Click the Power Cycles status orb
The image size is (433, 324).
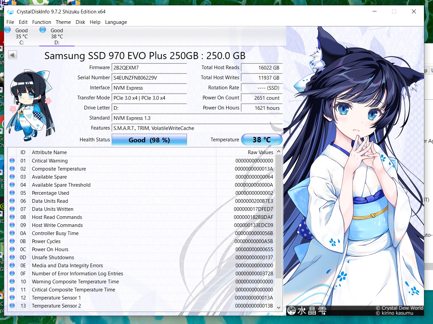pyautogui.click(x=12, y=241)
